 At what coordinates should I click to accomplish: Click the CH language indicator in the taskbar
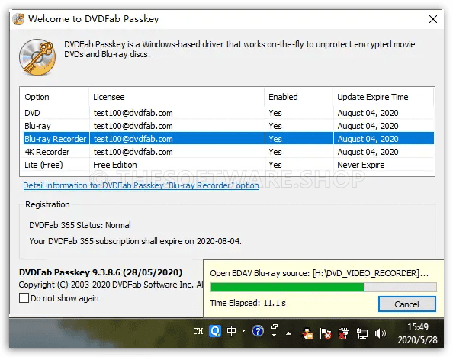pyautogui.click(x=198, y=331)
